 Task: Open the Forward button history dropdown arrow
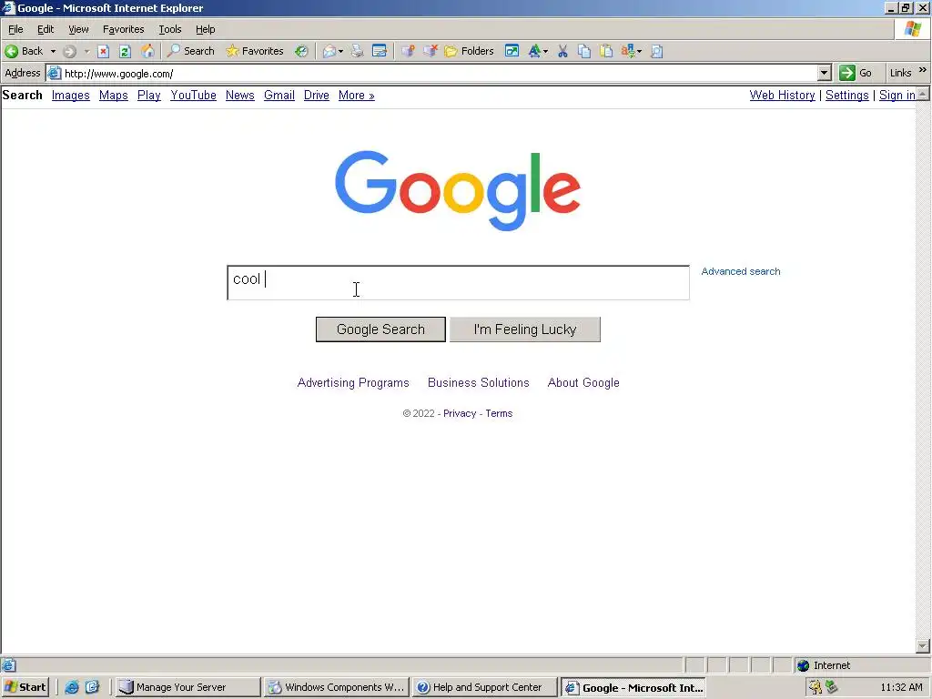click(x=86, y=51)
